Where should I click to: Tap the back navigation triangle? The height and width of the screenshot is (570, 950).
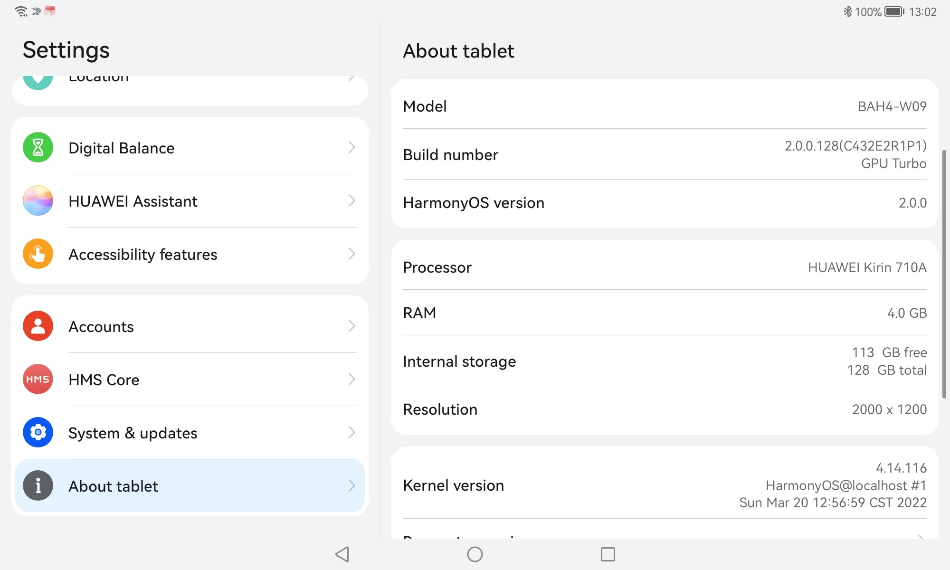click(x=342, y=554)
